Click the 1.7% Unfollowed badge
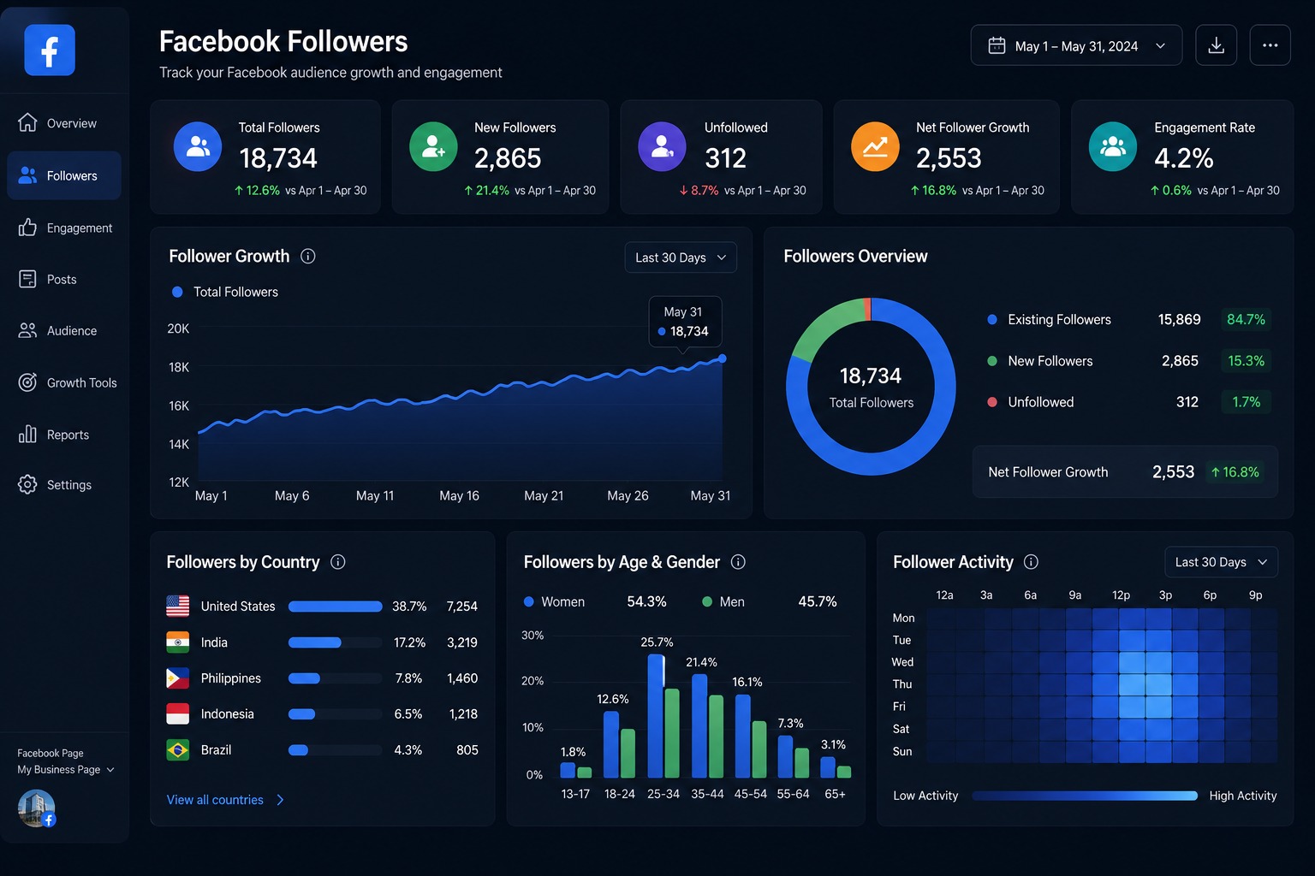Image resolution: width=1315 pixels, height=876 pixels. click(x=1246, y=402)
